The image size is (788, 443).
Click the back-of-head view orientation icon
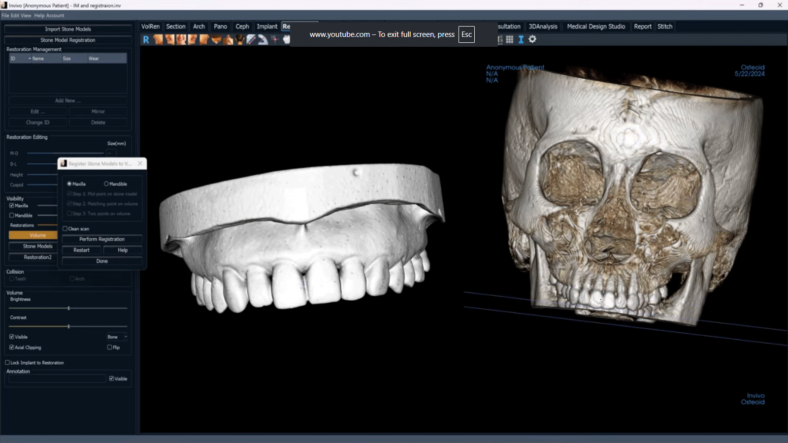[240, 40]
